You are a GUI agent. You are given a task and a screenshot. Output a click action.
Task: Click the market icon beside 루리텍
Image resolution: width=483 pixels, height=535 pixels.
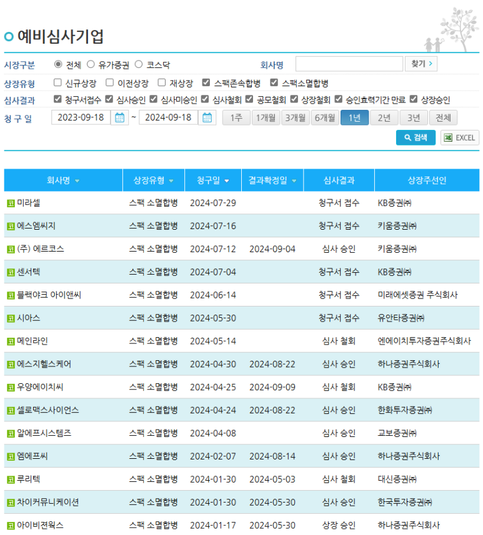pos(11,479)
